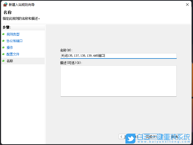Click the 描述(可选)(D): label
Viewport: 193px width, 145px height.
[71, 63]
